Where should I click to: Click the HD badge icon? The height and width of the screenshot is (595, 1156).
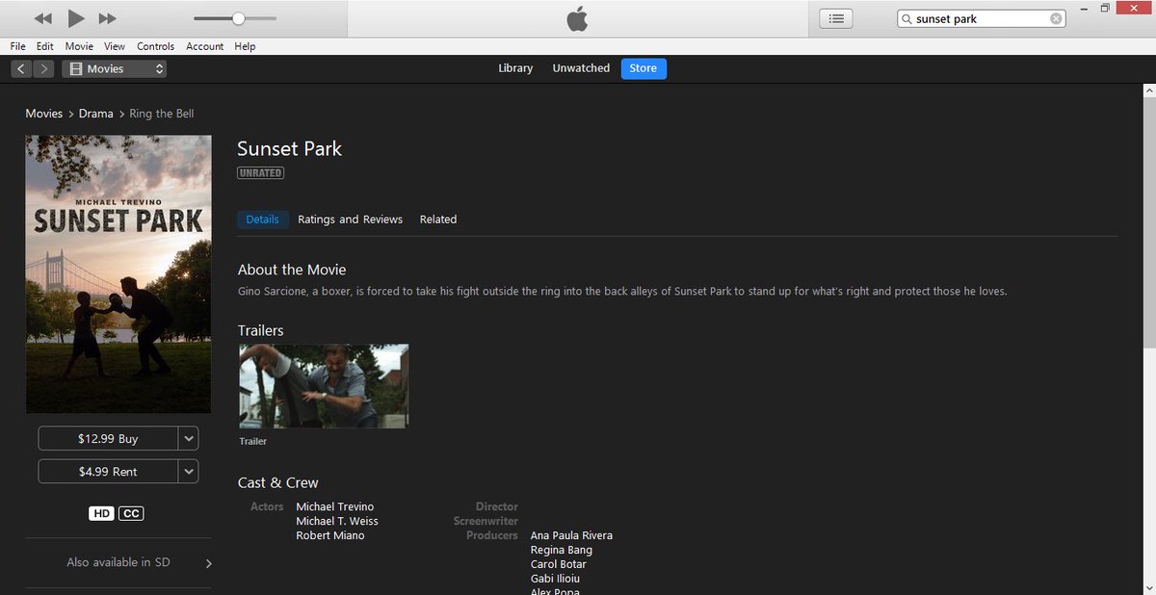pyautogui.click(x=101, y=514)
